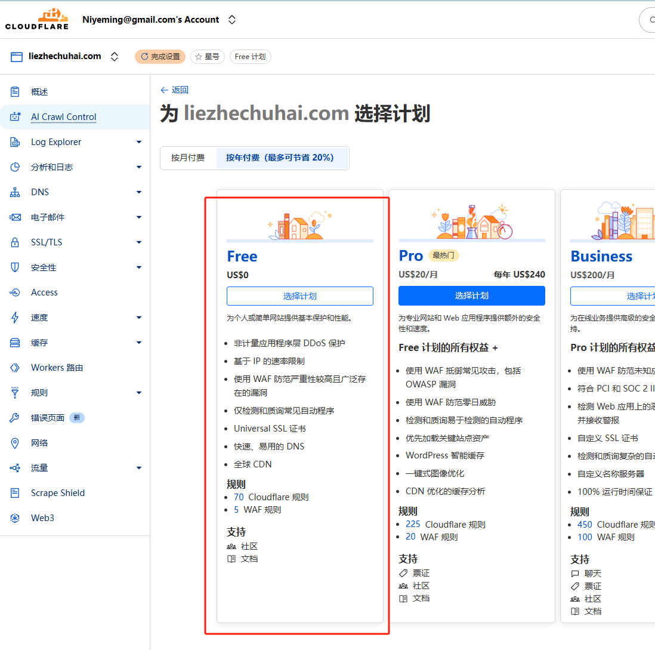Open the account switcher dropdown
This screenshot has width=655, height=650.
coord(232,19)
